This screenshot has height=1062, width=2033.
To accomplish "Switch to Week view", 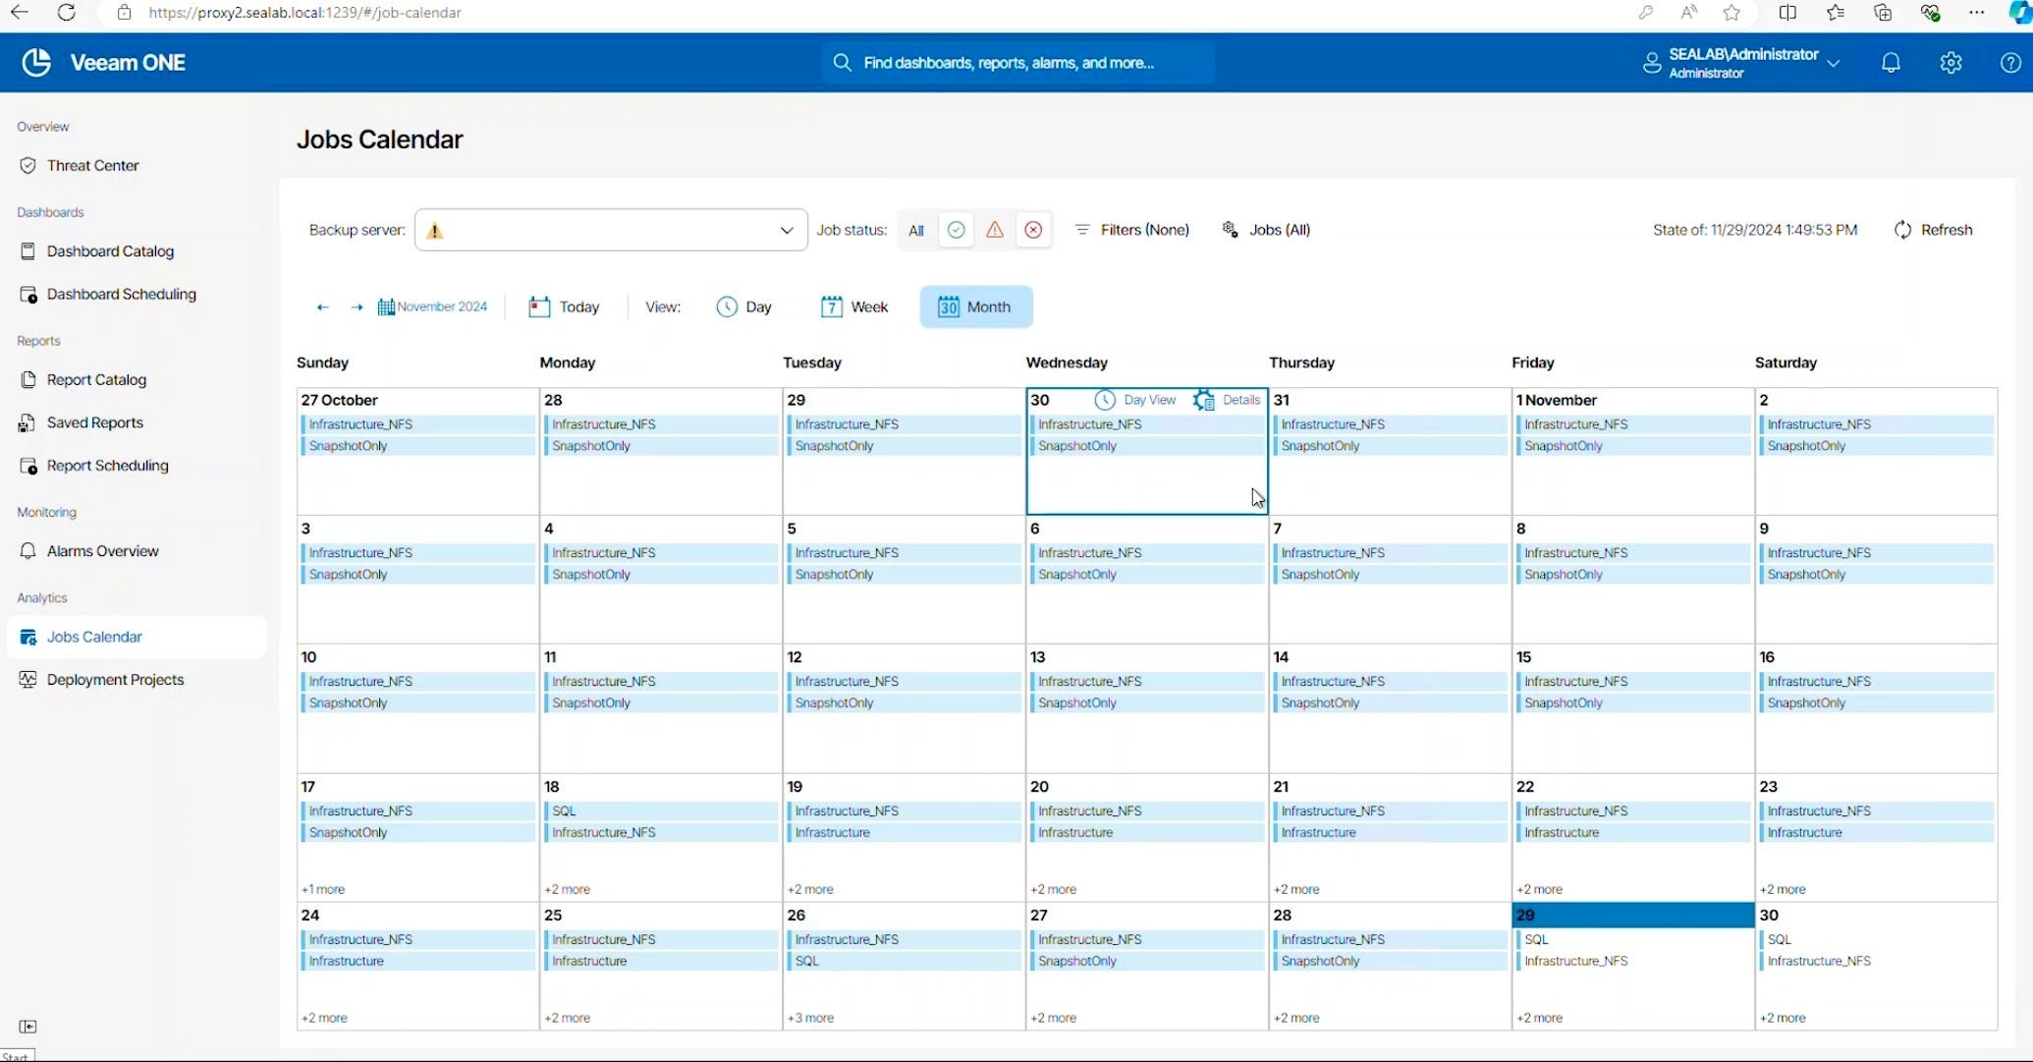I will point(853,307).
